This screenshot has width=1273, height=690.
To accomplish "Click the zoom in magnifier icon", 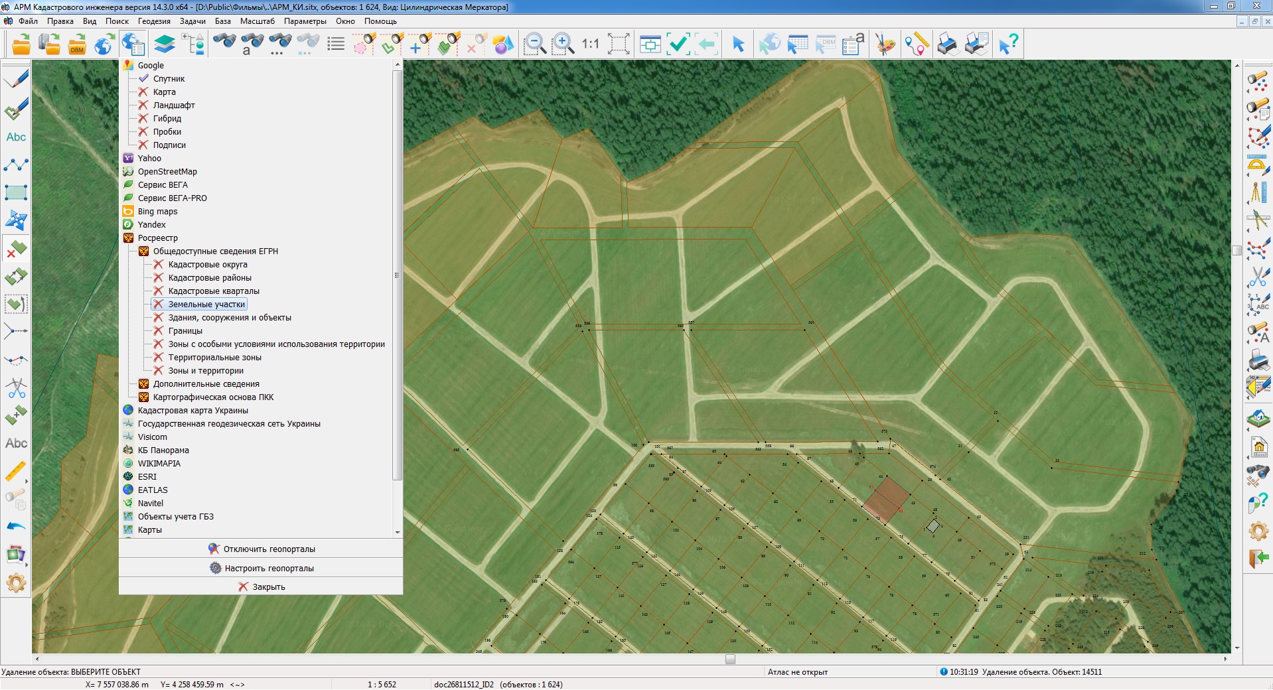I will pyautogui.click(x=563, y=44).
